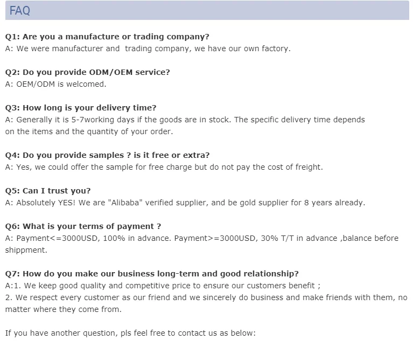The width and height of the screenshot is (413, 347).
Task: Click the "Q5: Can I trust you?" question
Action: click(x=48, y=191)
